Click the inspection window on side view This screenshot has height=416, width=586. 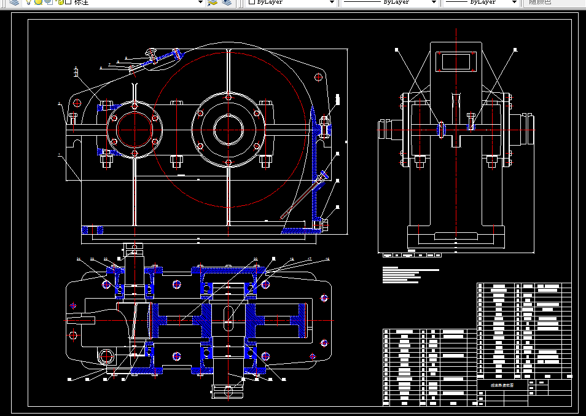456,61
